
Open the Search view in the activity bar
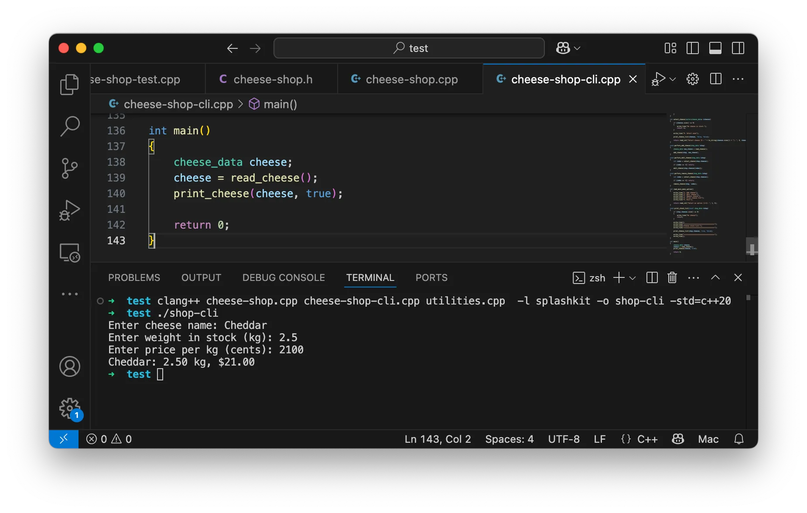69,126
